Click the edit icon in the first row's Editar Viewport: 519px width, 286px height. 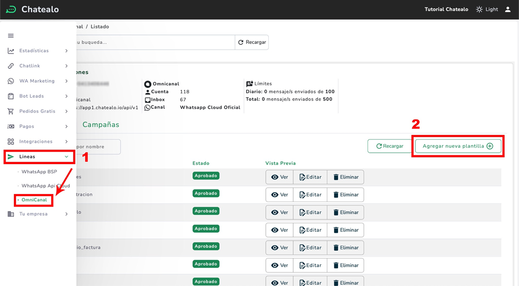coord(302,177)
